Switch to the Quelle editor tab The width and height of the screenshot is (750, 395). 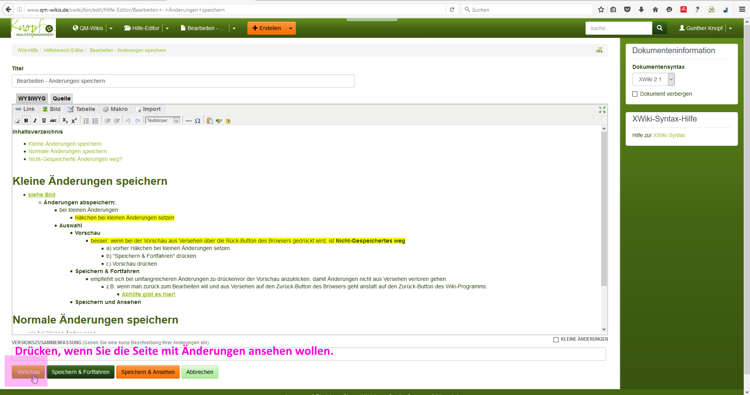pyautogui.click(x=61, y=98)
